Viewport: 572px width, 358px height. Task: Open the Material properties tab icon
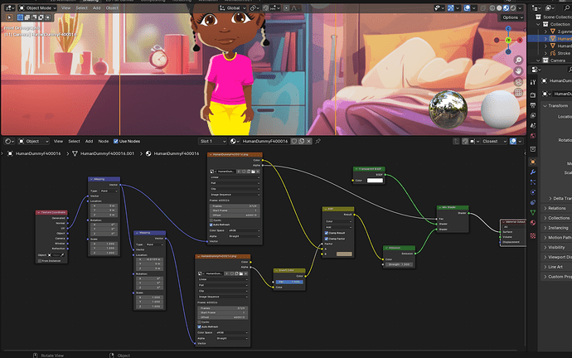coord(533,223)
